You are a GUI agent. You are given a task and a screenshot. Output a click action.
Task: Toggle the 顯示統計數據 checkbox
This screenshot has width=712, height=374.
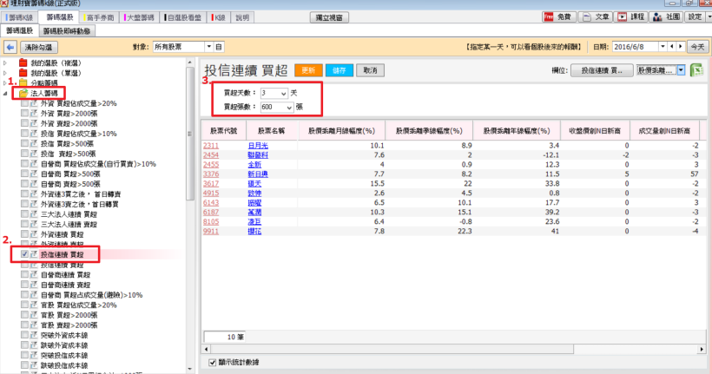pos(212,362)
